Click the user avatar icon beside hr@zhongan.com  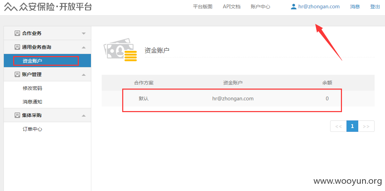294,7
